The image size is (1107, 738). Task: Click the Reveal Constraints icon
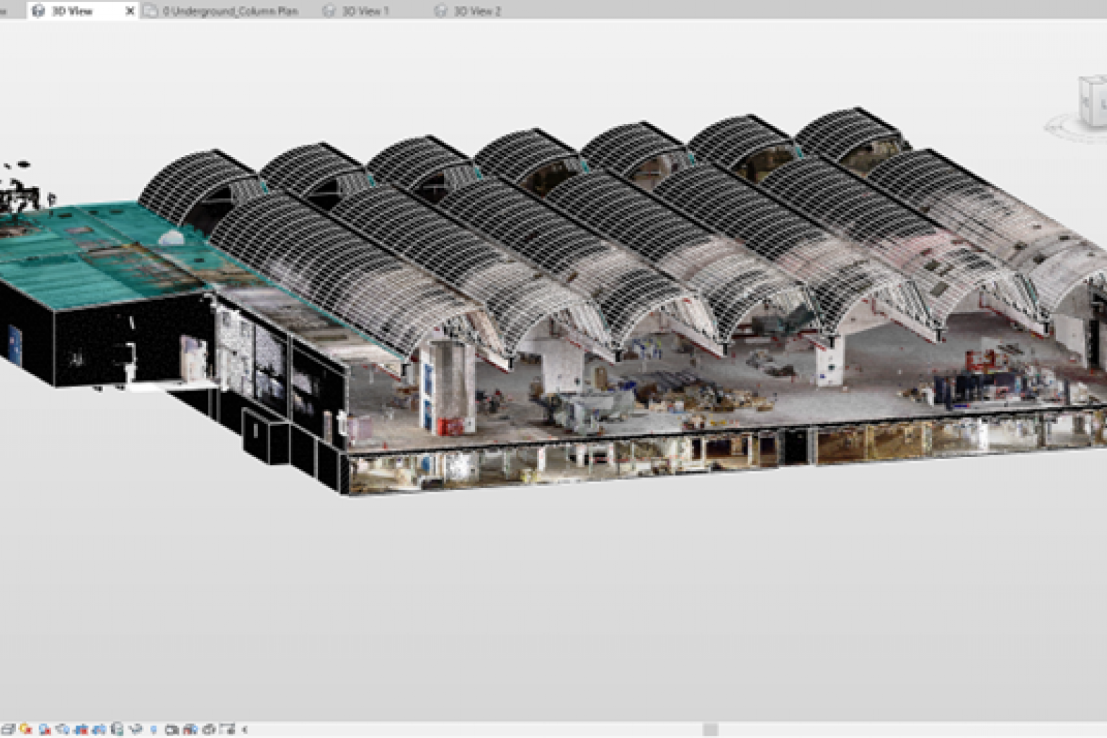pyautogui.click(x=227, y=729)
